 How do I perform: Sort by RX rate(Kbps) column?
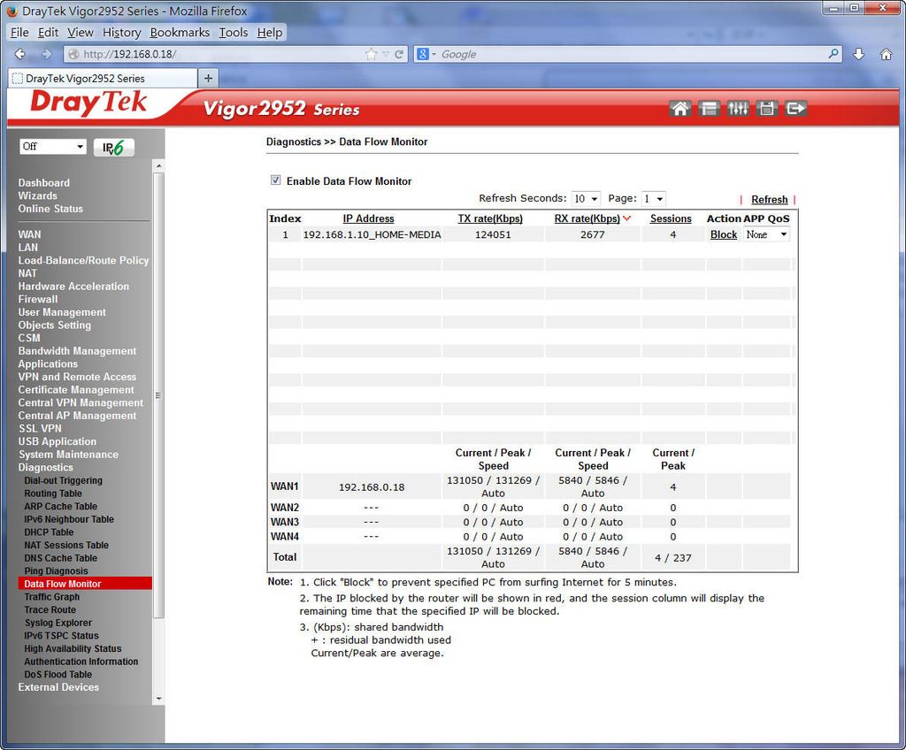(587, 218)
